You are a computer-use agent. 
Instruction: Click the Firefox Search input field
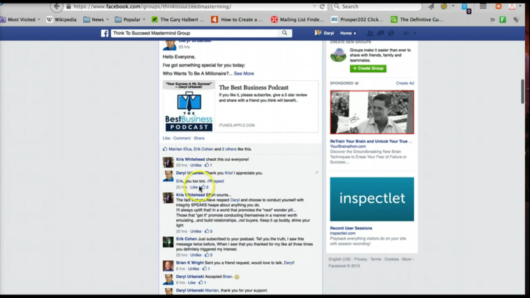(376, 7)
